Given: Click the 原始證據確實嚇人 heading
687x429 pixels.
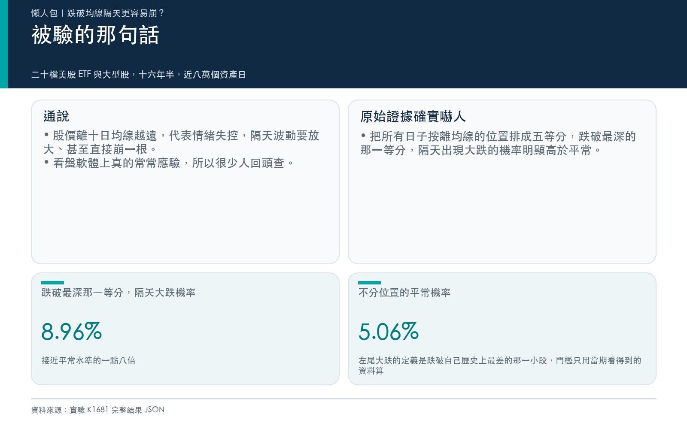Looking at the screenshot, I should (x=413, y=116).
